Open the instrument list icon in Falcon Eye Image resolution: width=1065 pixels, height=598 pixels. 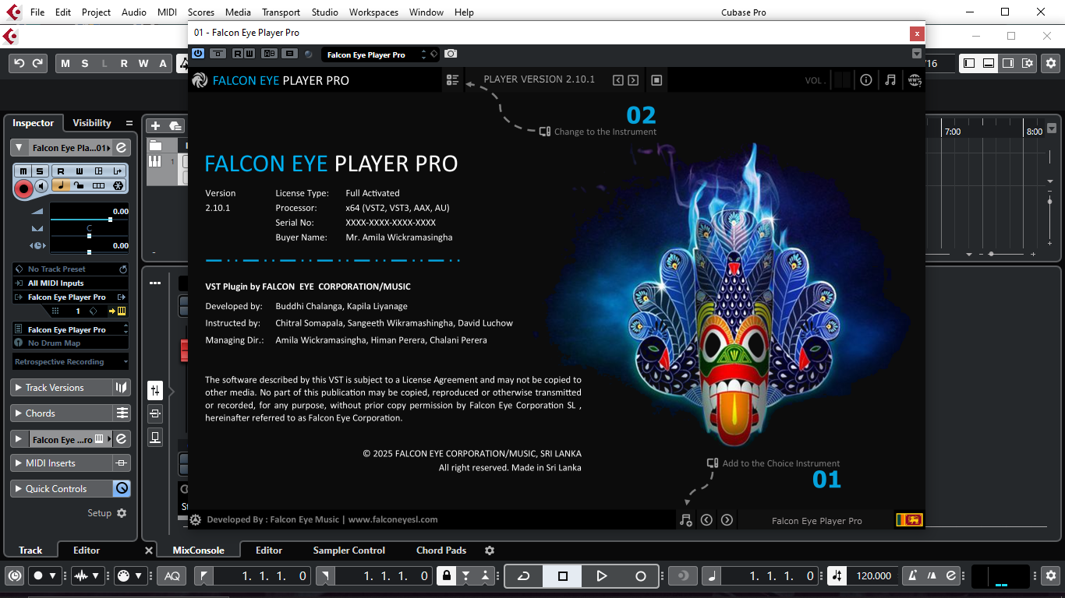pyautogui.click(x=452, y=80)
